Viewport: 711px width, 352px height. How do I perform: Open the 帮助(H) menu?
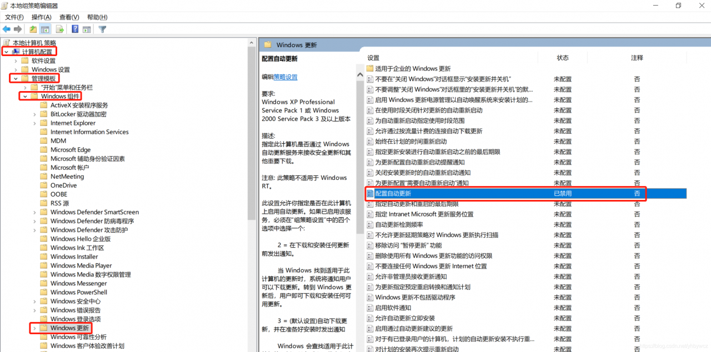97,17
